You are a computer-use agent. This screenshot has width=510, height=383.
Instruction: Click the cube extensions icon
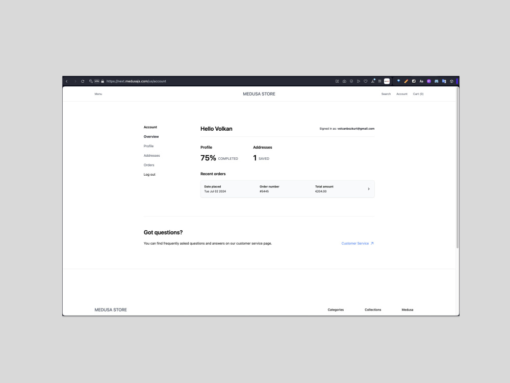[451, 81]
